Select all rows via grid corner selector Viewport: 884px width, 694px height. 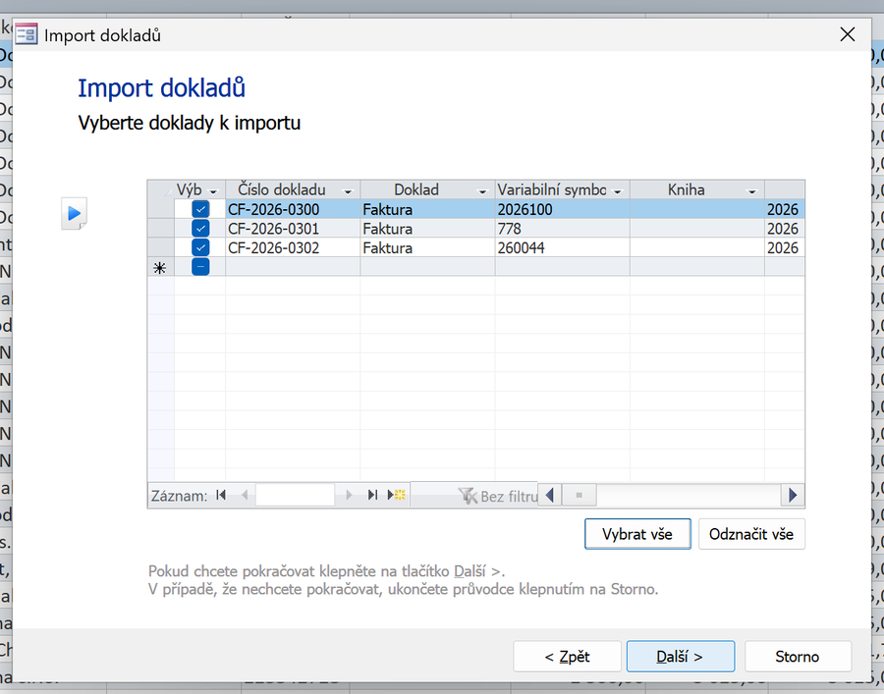[x=160, y=189]
